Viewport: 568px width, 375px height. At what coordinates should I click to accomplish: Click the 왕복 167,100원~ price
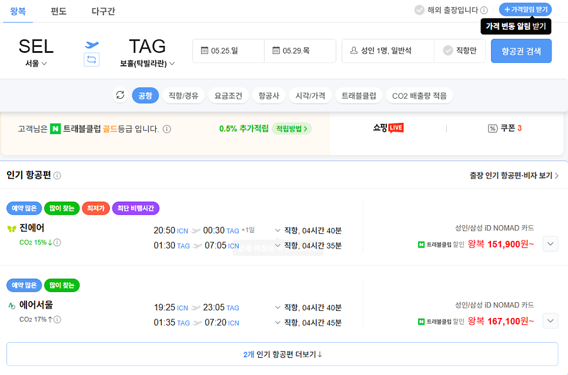click(500, 321)
